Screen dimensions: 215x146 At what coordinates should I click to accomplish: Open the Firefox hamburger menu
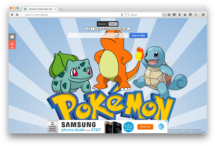203,15
